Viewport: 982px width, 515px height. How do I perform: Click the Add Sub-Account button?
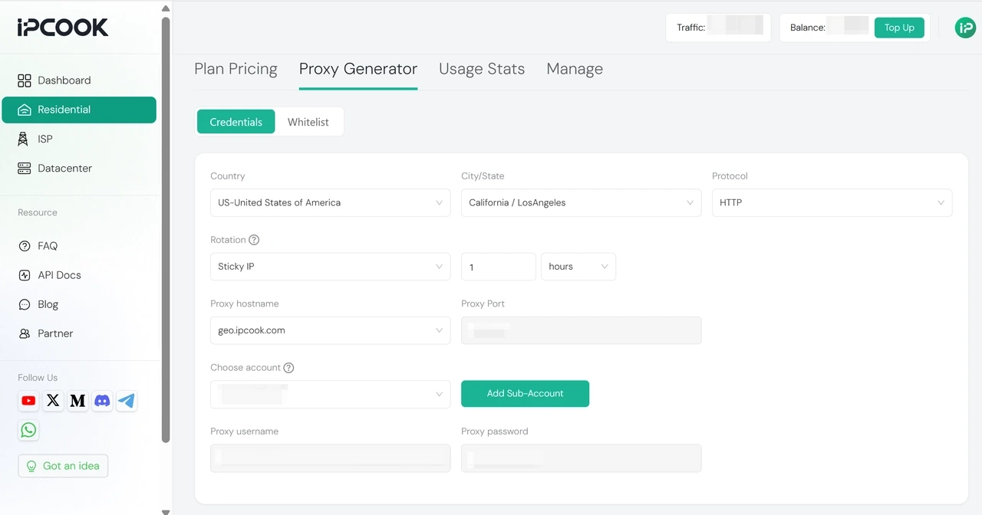pos(525,393)
